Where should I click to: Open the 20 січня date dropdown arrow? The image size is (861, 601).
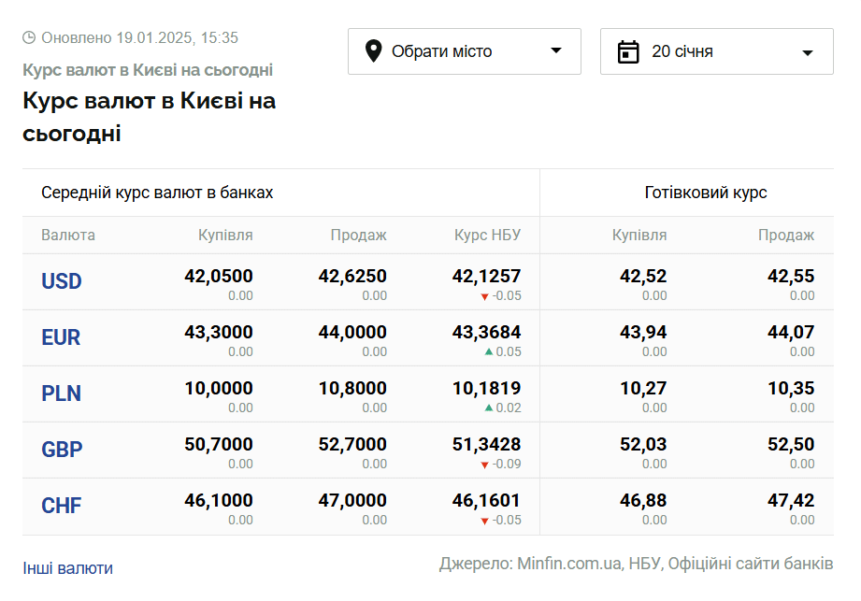(x=807, y=52)
